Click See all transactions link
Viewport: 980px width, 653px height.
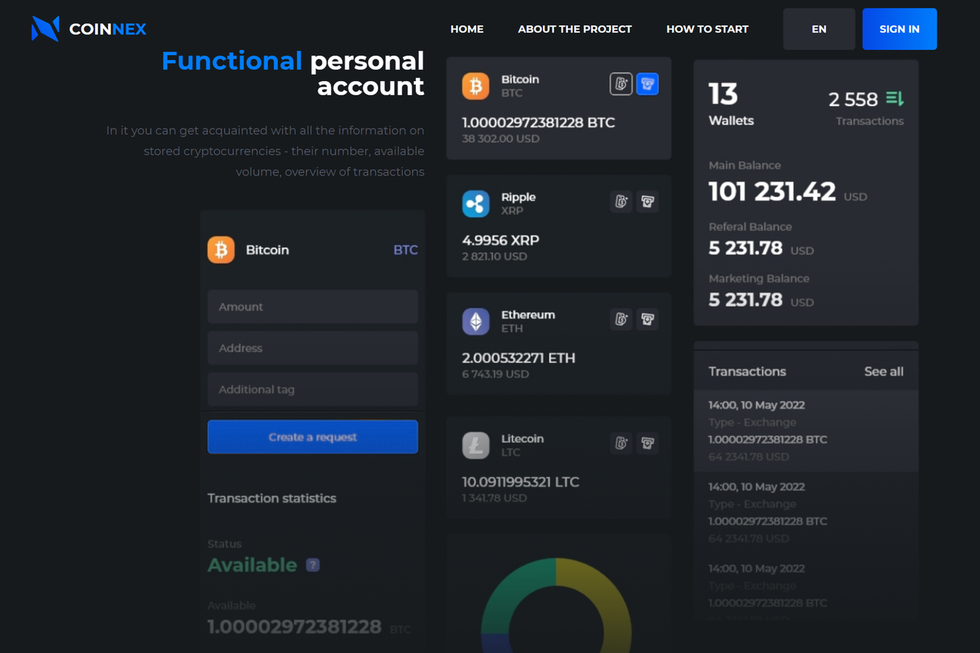[883, 371]
